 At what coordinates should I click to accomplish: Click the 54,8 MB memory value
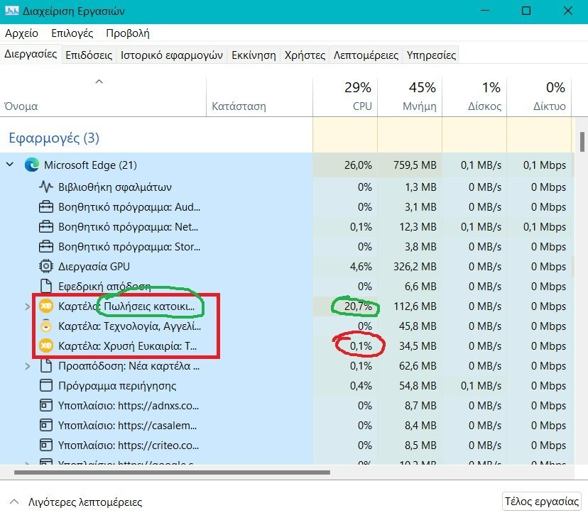click(418, 385)
